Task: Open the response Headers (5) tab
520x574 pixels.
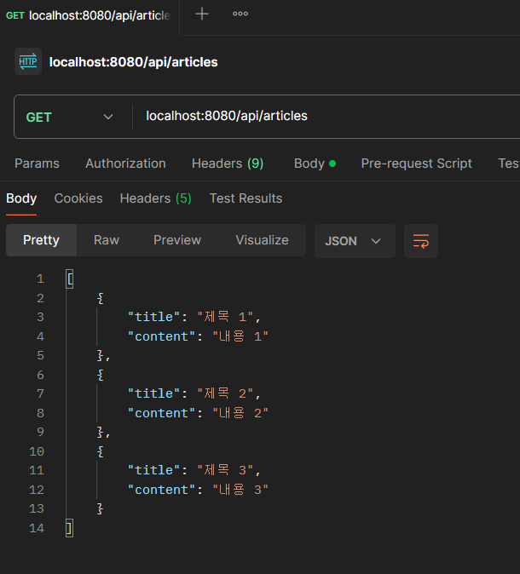Action: coord(155,198)
